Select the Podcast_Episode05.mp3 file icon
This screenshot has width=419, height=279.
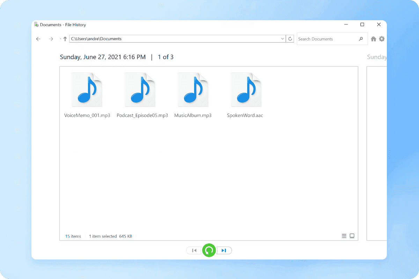click(140, 90)
